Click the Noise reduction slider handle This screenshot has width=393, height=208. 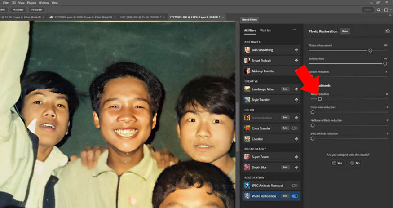coord(320,99)
